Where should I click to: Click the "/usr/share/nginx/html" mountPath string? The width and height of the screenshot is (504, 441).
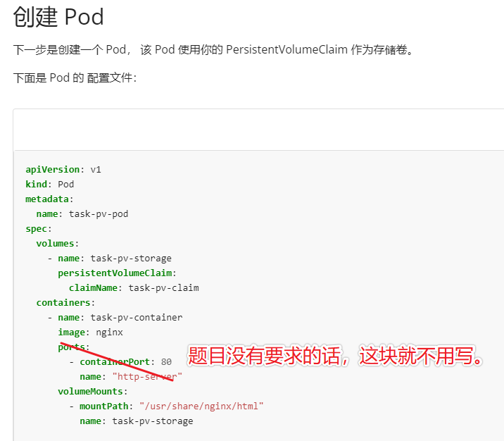[x=201, y=406]
